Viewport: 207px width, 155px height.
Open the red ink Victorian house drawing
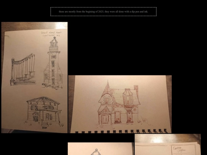[x=120, y=104]
